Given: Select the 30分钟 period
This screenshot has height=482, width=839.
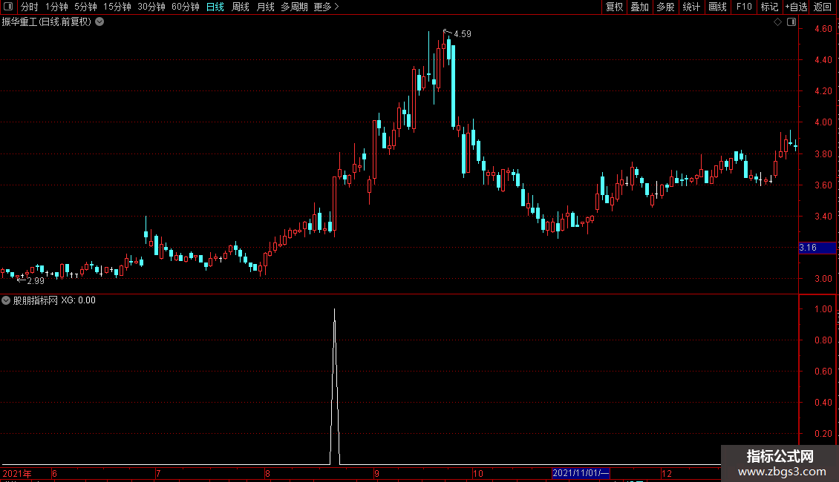Looking at the screenshot, I should click(x=151, y=7).
